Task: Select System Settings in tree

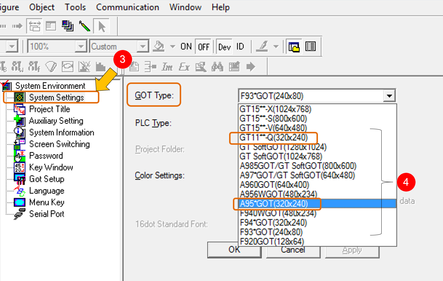Action: click(x=56, y=97)
